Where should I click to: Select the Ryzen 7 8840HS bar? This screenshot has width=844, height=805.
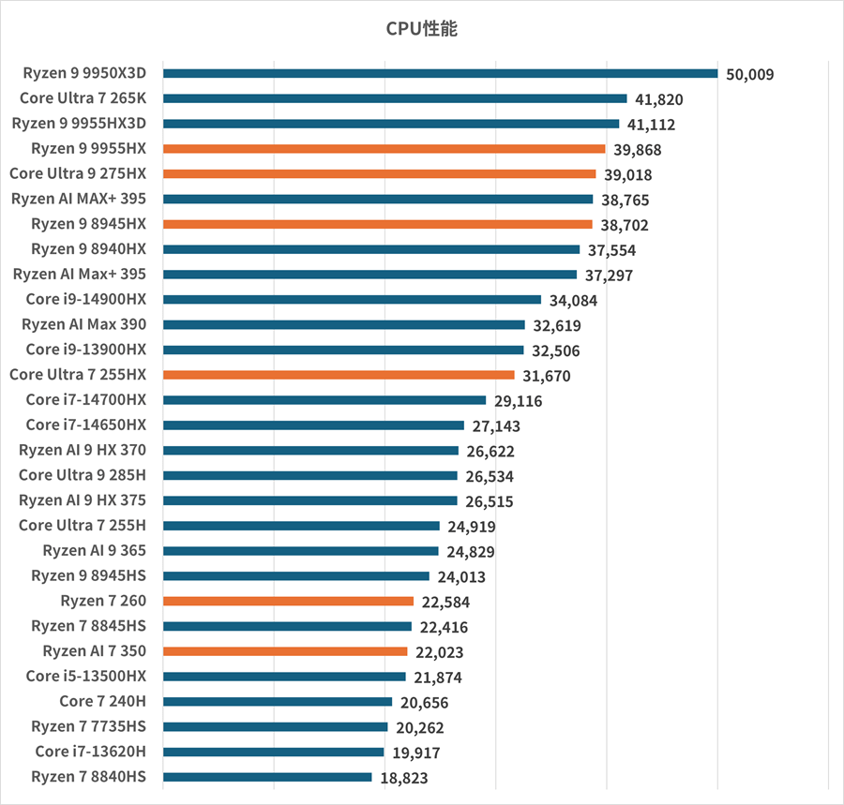267,777
